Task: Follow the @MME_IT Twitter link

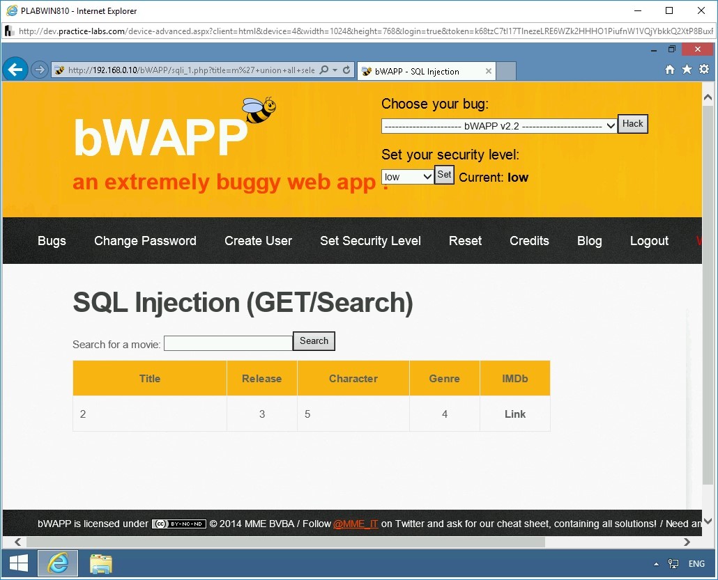Action: click(x=356, y=524)
